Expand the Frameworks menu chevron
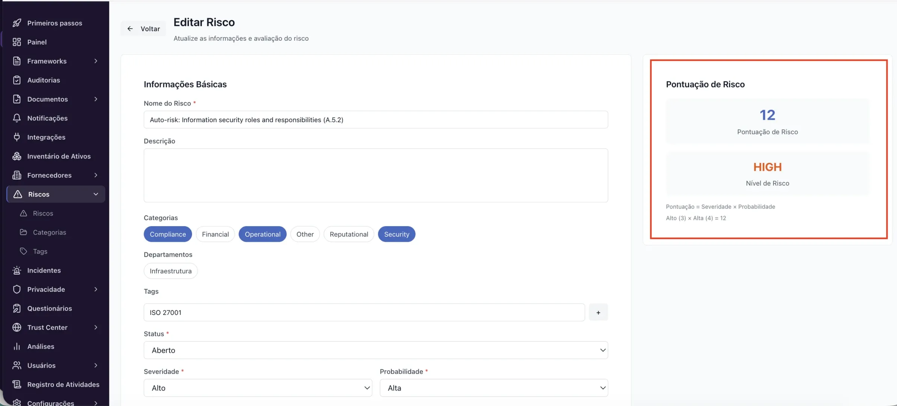The width and height of the screenshot is (897, 406). point(96,61)
